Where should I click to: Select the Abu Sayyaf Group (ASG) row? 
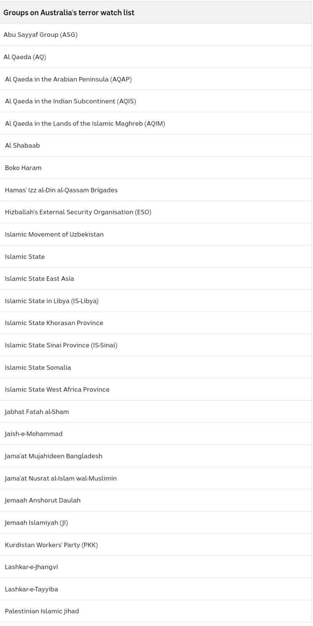[156, 35]
